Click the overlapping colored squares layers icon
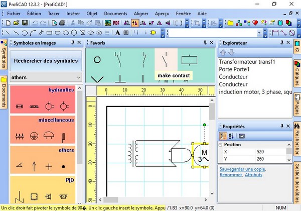This screenshot has height=211, width=301. 288,23
